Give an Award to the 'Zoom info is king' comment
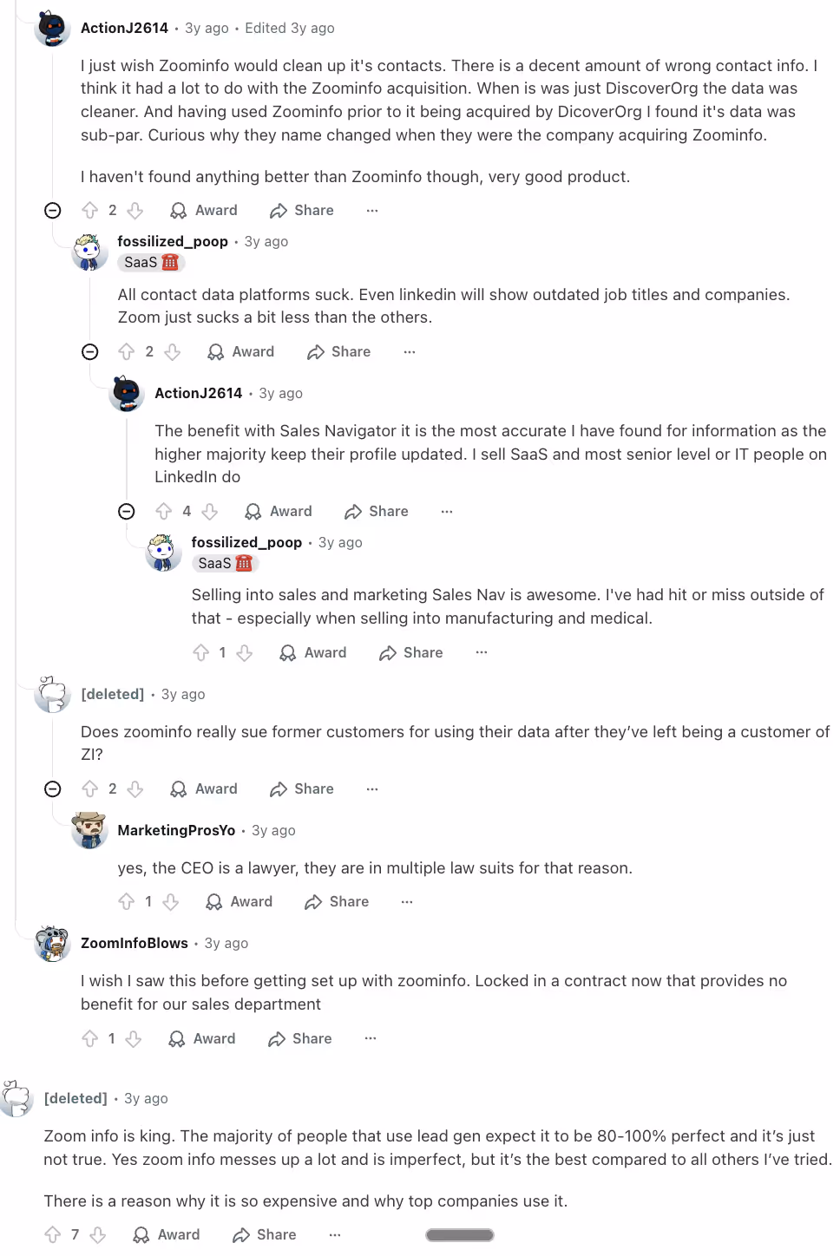 (166, 1234)
